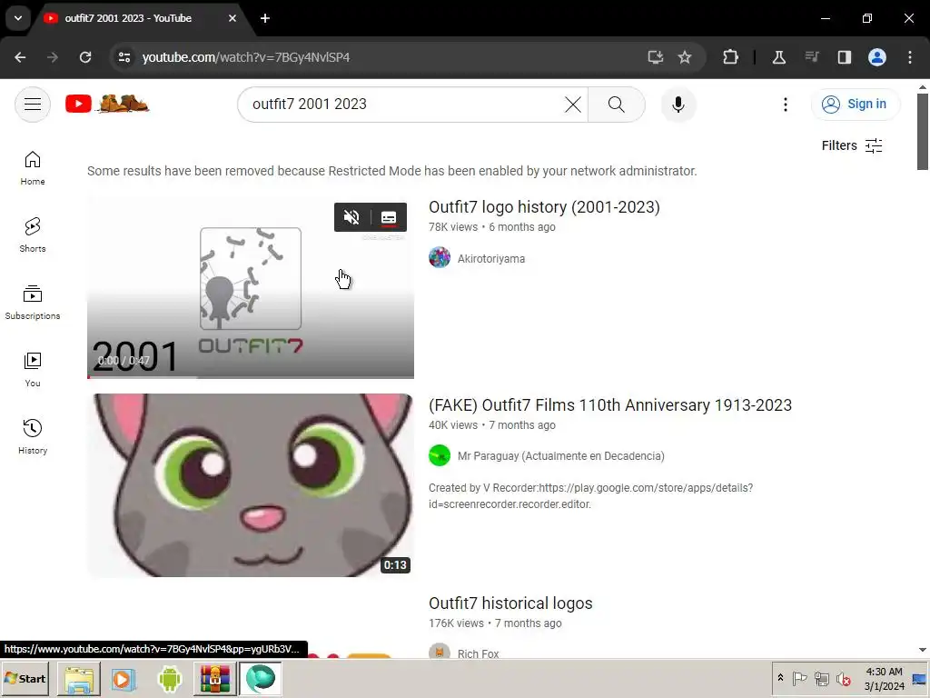Select the "outfit7 2001 2023 - YouTube" tab
The height and width of the screenshot is (698, 930).
coord(127,18)
